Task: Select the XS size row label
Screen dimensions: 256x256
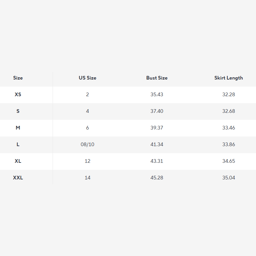Action: click(x=18, y=95)
